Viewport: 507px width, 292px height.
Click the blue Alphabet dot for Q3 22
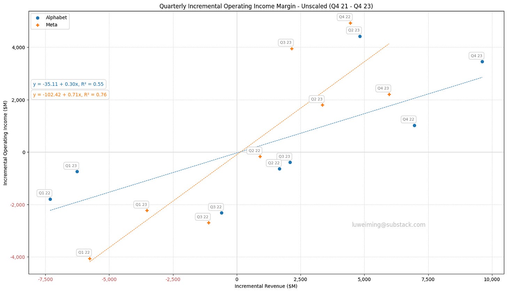(x=221, y=213)
